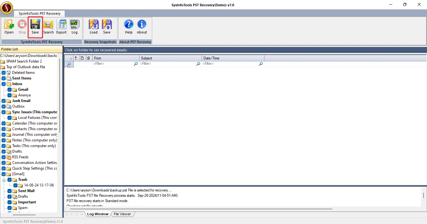Open the Help icon
This screenshot has width=427, height=224.
click(x=129, y=24)
